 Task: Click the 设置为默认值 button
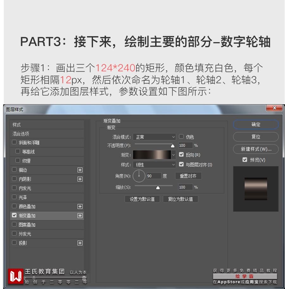click(142, 199)
